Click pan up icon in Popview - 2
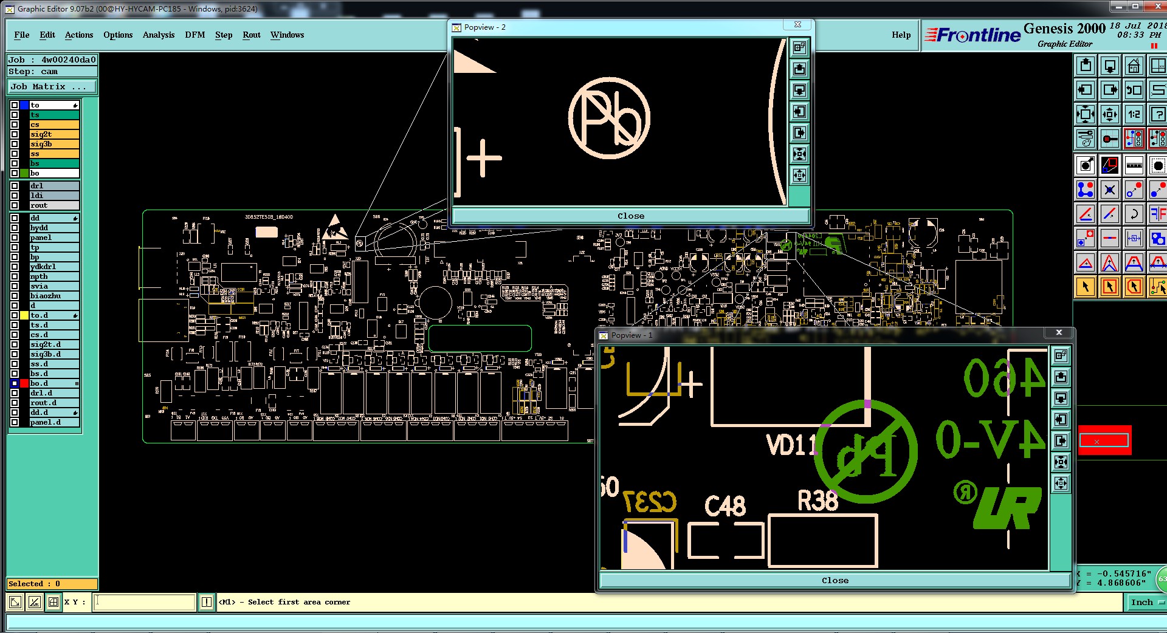The image size is (1167, 633). tap(799, 69)
